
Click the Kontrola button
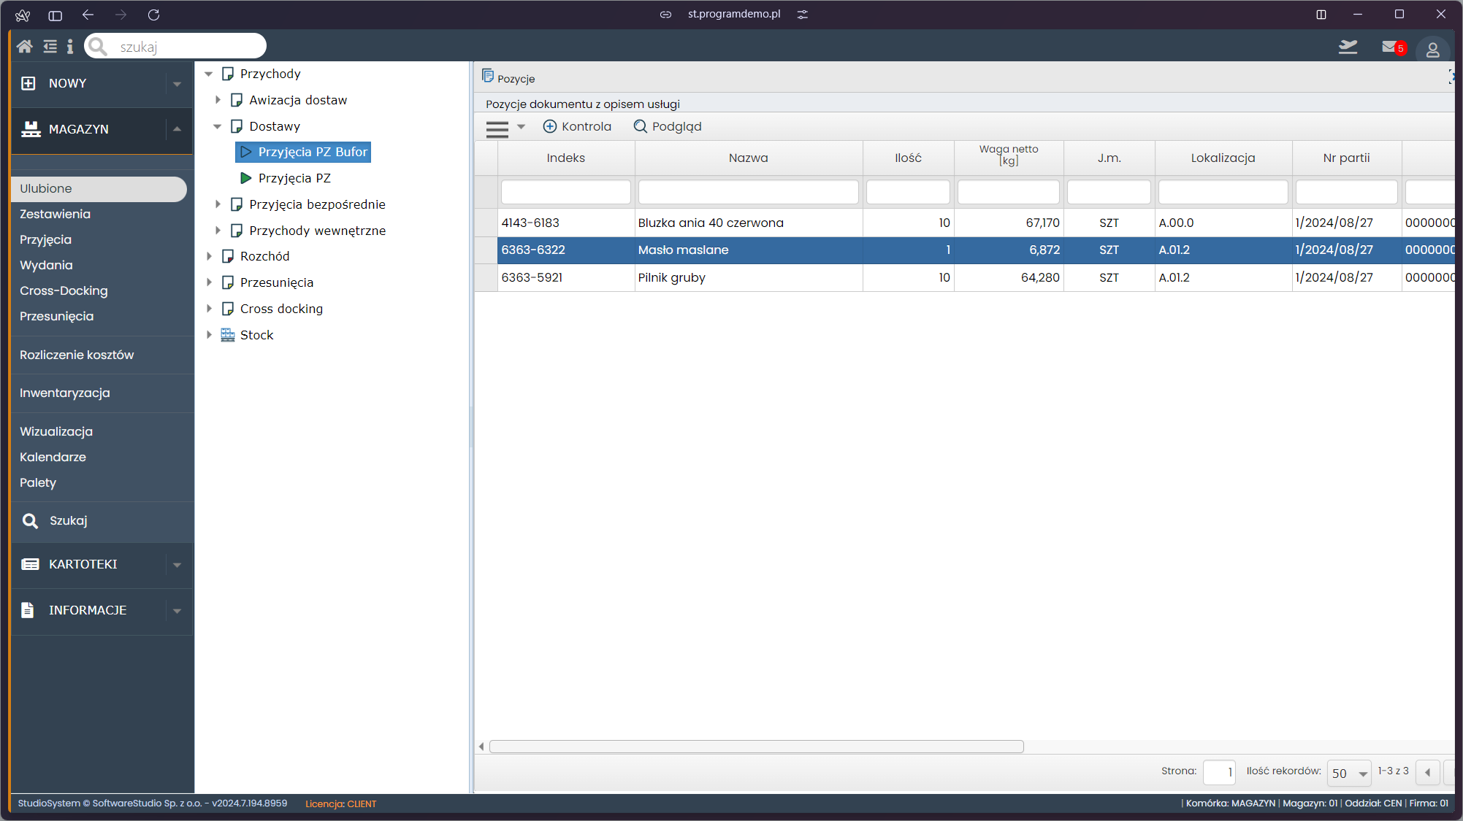coord(577,127)
